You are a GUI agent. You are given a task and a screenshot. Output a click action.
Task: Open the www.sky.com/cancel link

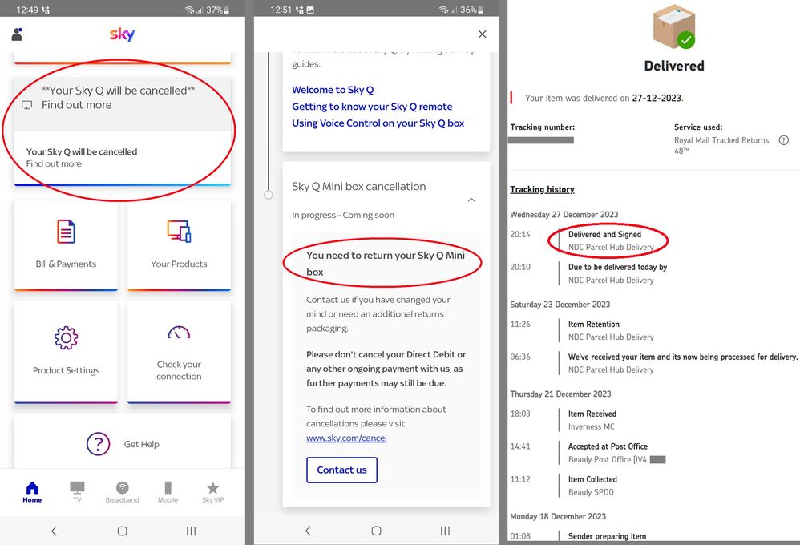coord(346,438)
